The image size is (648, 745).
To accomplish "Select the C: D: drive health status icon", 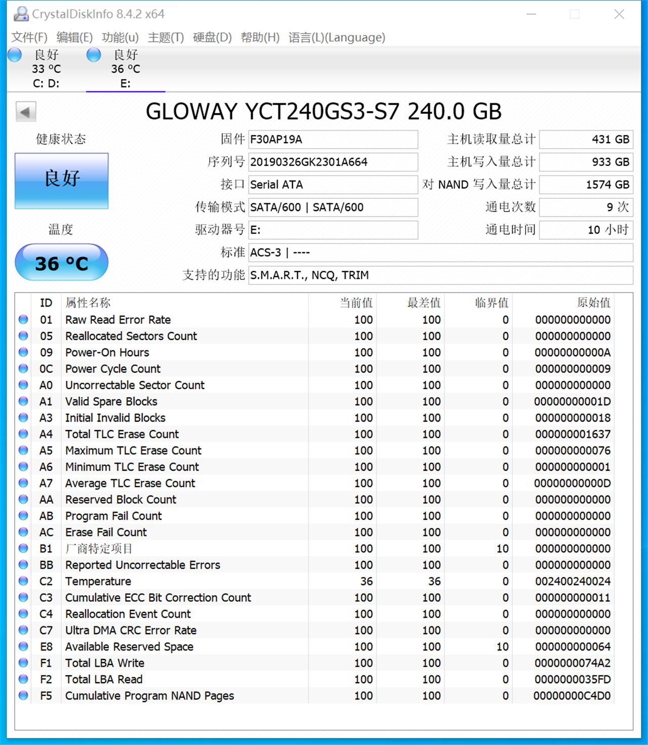I will pos(15,55).
